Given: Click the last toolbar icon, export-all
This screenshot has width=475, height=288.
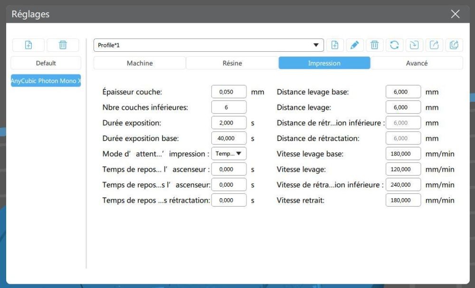Looking at the screenshot, I should 454,45.
